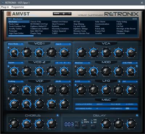Click the @ contact button in header
This screenshot has height=134, width=145.
coord(64,13)
